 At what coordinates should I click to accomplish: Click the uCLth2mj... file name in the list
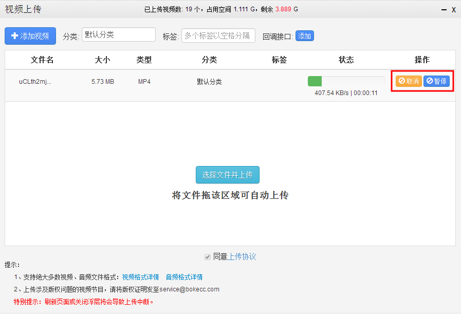(35, 81)
